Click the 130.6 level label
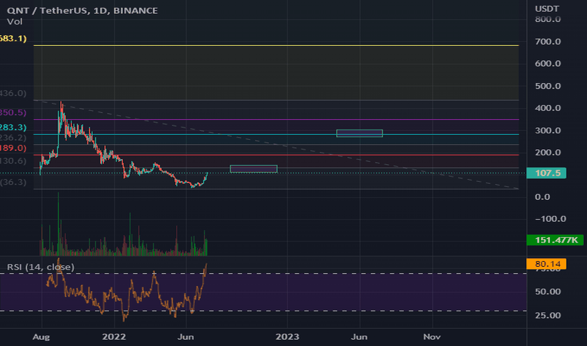This screenshot has width=587, height=346. pos(13,161)
